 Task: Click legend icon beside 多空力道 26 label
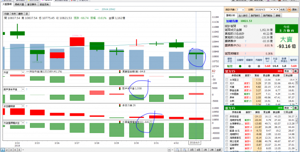tap(120, 105)
